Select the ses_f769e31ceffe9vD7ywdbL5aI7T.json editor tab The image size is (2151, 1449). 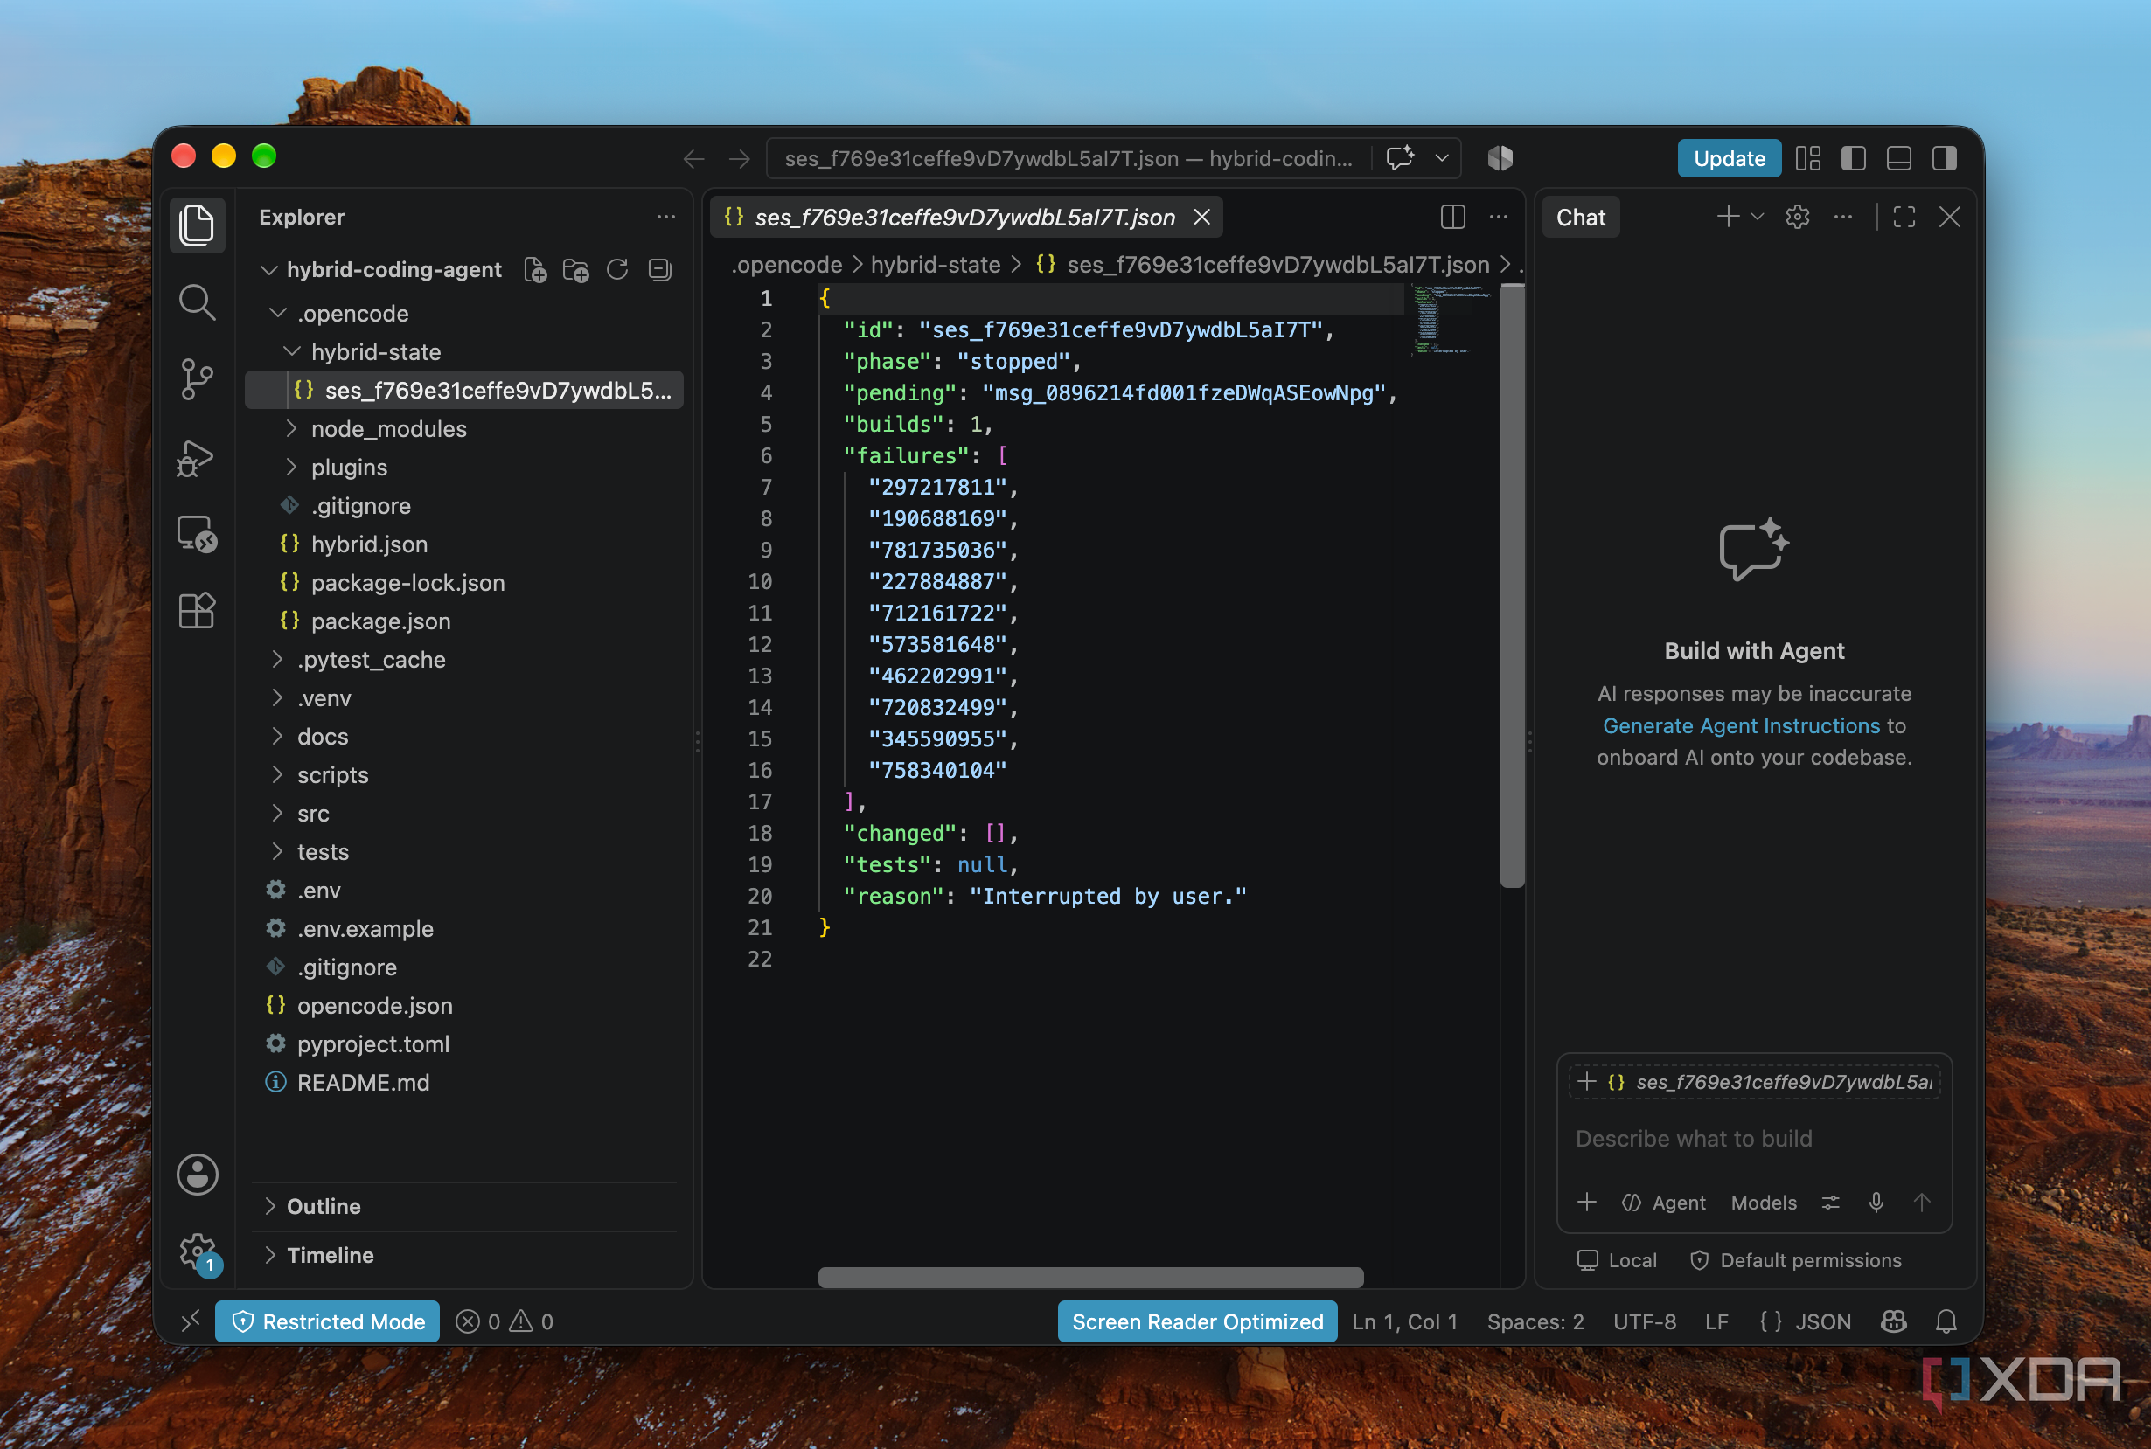[x=964, y=217]
